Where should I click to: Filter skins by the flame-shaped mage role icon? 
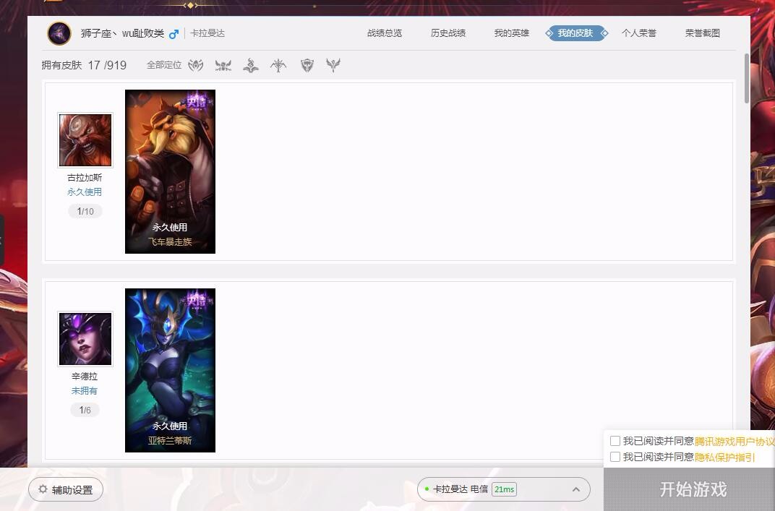coord(251,65)
